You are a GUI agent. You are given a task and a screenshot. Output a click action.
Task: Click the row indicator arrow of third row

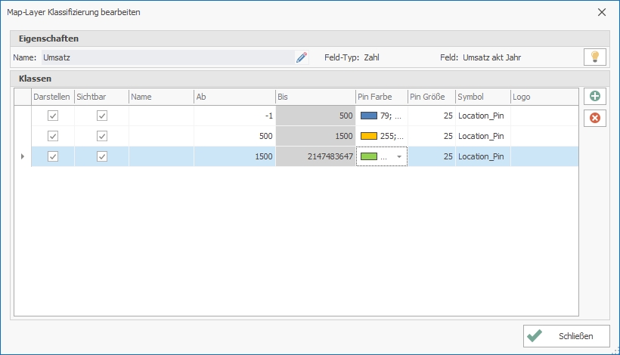pos(22,156)
